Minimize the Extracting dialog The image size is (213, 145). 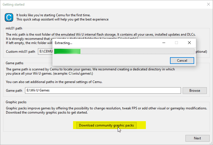pyautogui.click(x=164, y=43)
